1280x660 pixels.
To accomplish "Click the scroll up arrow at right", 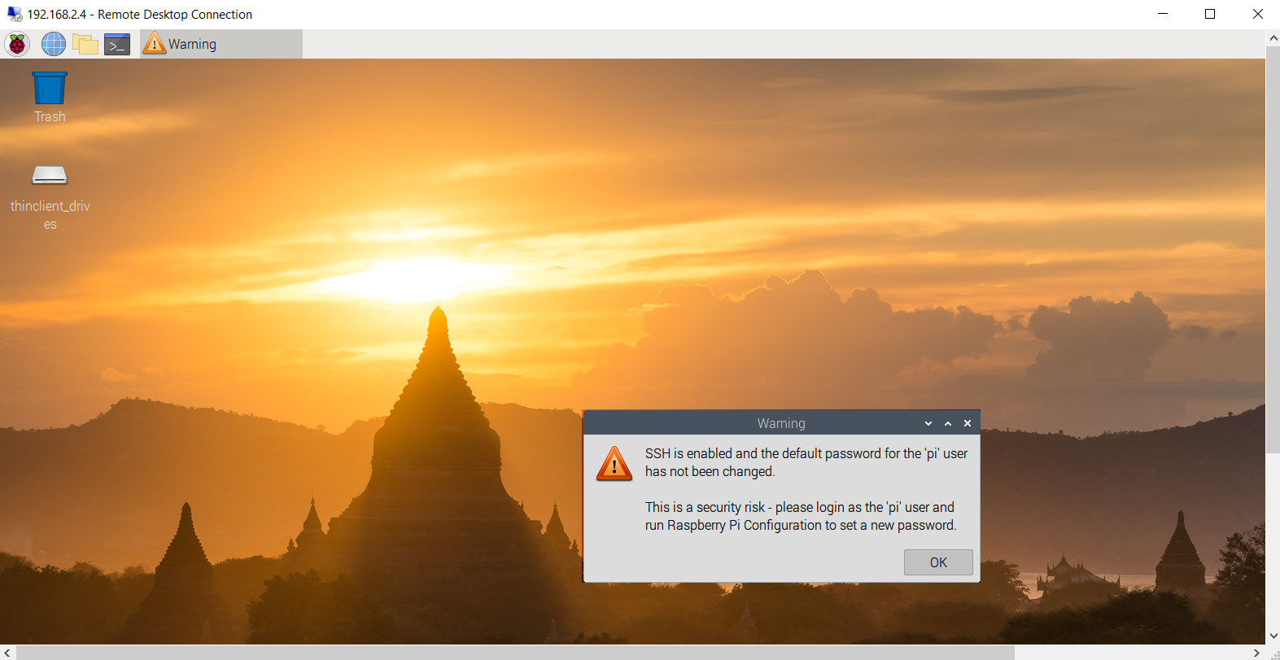I will 1273,37.
